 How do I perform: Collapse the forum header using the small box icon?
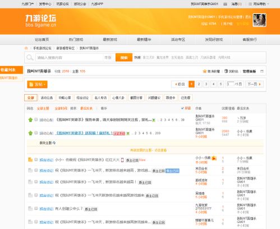coord(262,71)
